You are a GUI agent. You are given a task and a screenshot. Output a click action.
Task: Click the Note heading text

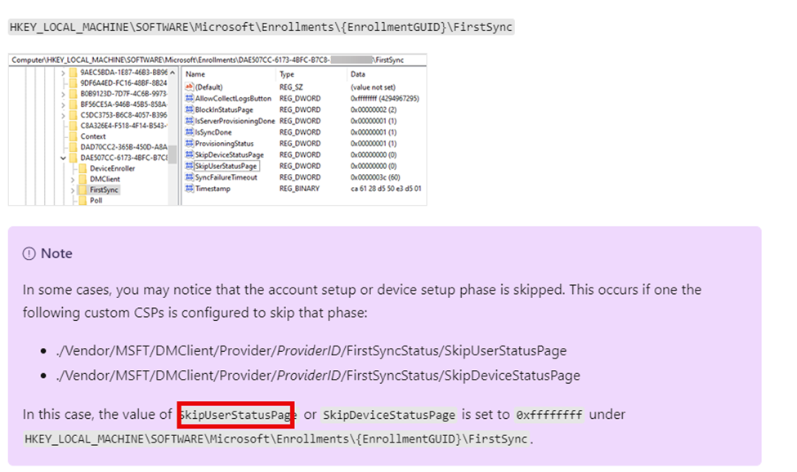[x=56, y=253]
